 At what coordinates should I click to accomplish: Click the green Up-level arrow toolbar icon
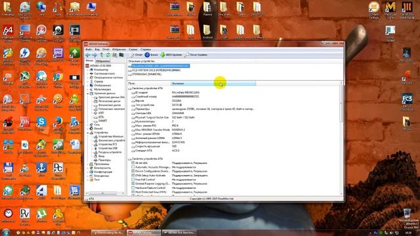tap(102, 55)
